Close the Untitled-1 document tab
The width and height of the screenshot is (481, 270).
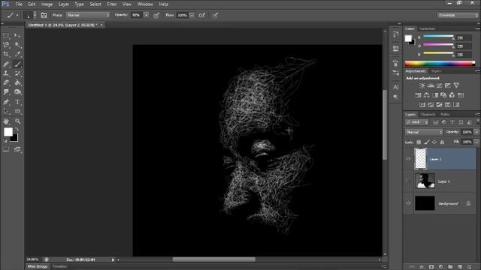101,25
